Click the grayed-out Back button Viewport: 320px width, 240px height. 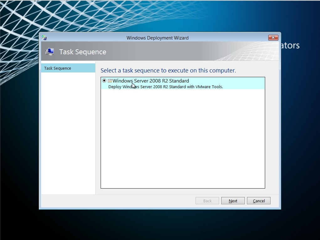click(207, 201)
